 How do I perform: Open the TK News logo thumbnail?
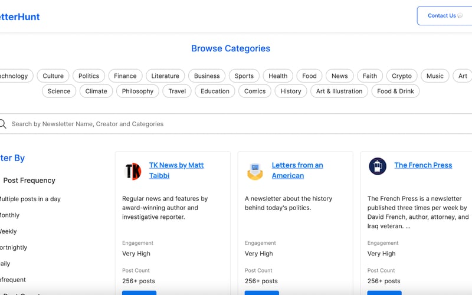pos(133,171)
